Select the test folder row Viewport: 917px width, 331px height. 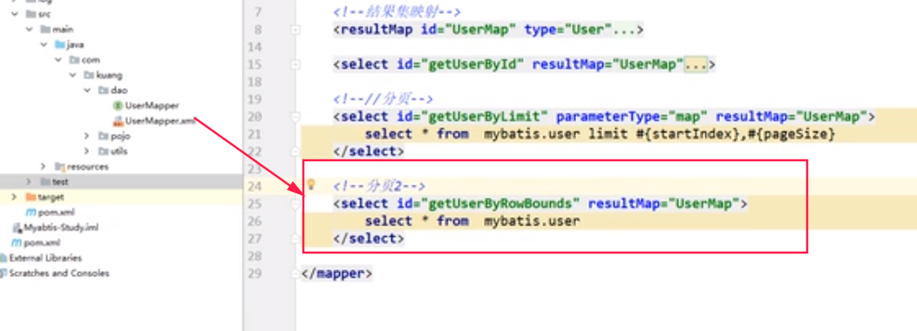[121, 182]
